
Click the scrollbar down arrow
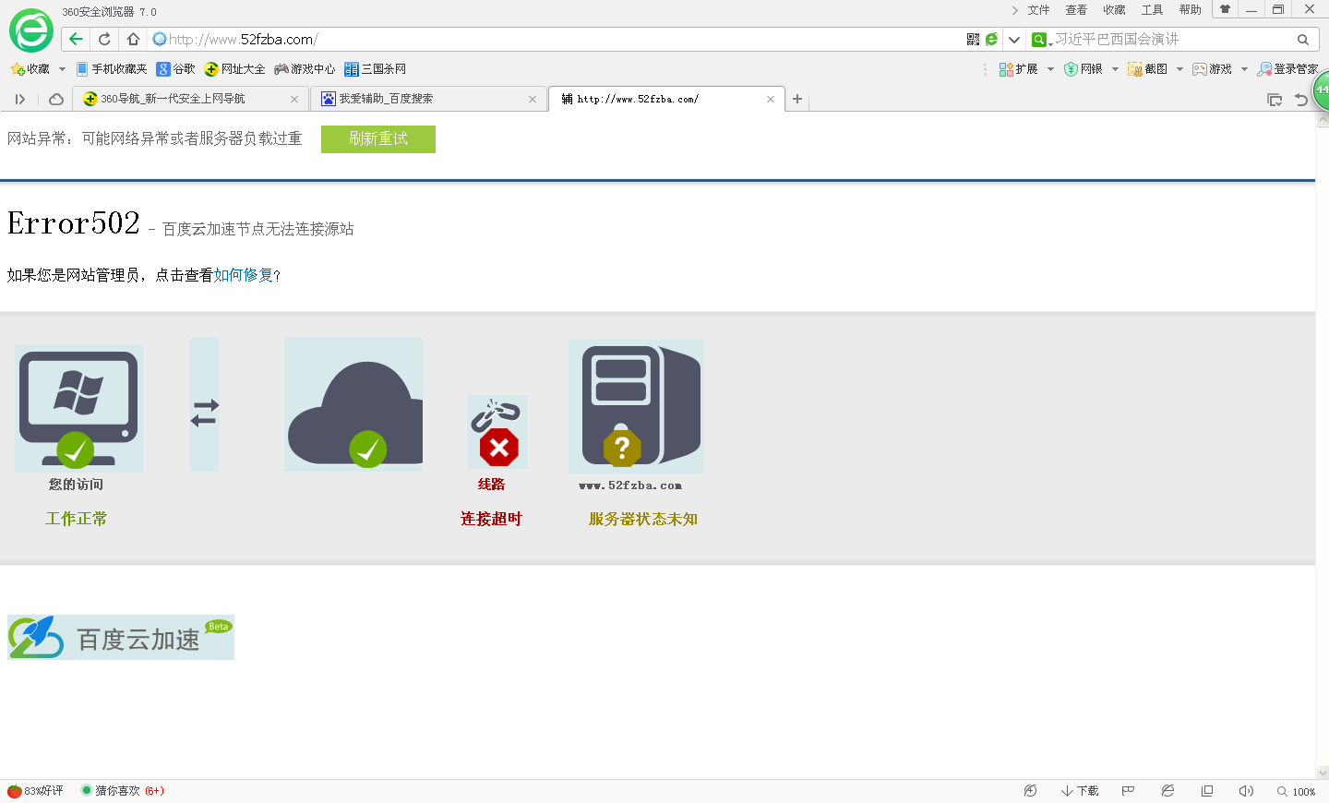1322,773
